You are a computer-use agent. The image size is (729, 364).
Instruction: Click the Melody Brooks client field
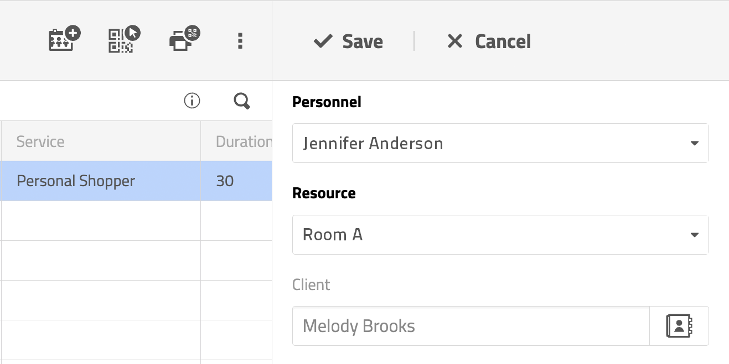471,326
